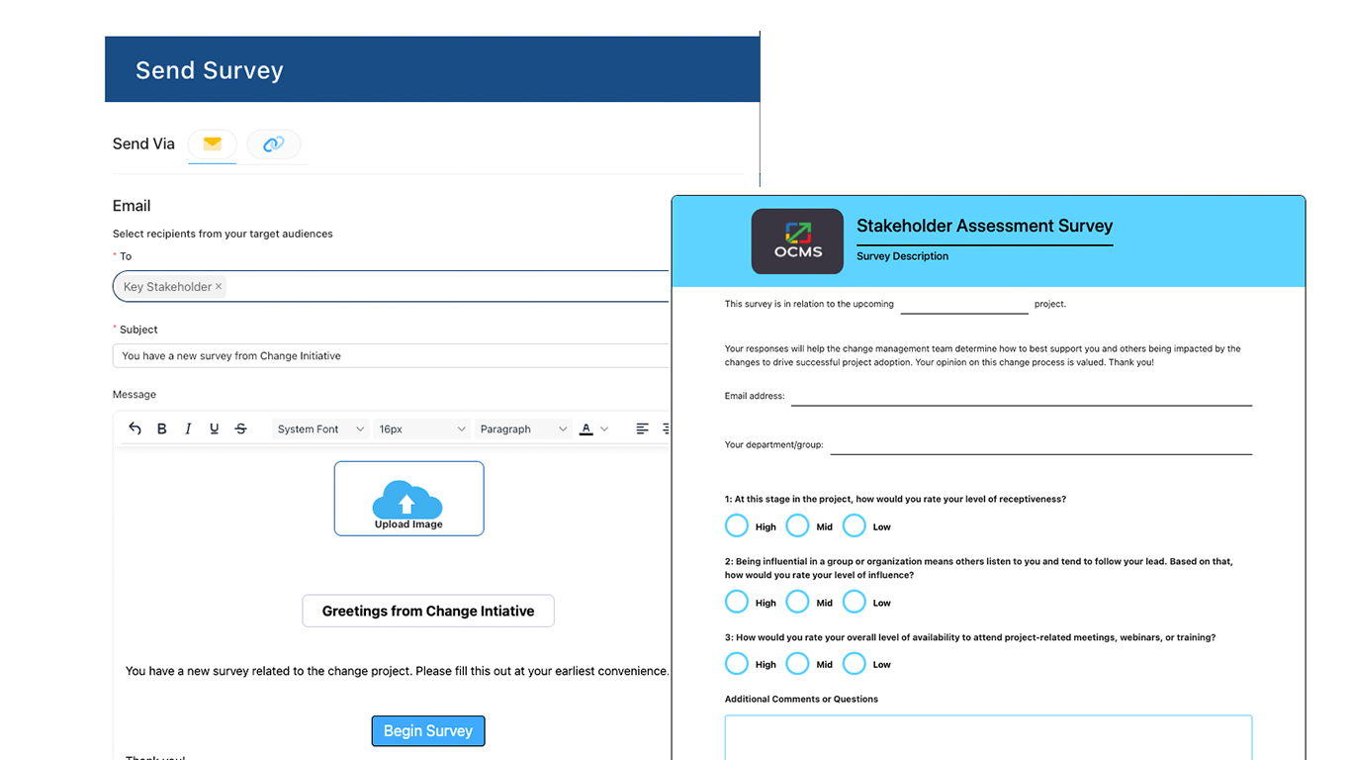
Task: Select the link share send option
Action: click(x=273, y=144)
